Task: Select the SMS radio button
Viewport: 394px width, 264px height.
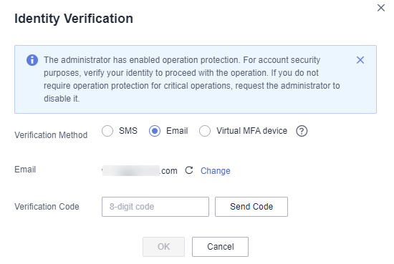Action: tap(107, 131)
